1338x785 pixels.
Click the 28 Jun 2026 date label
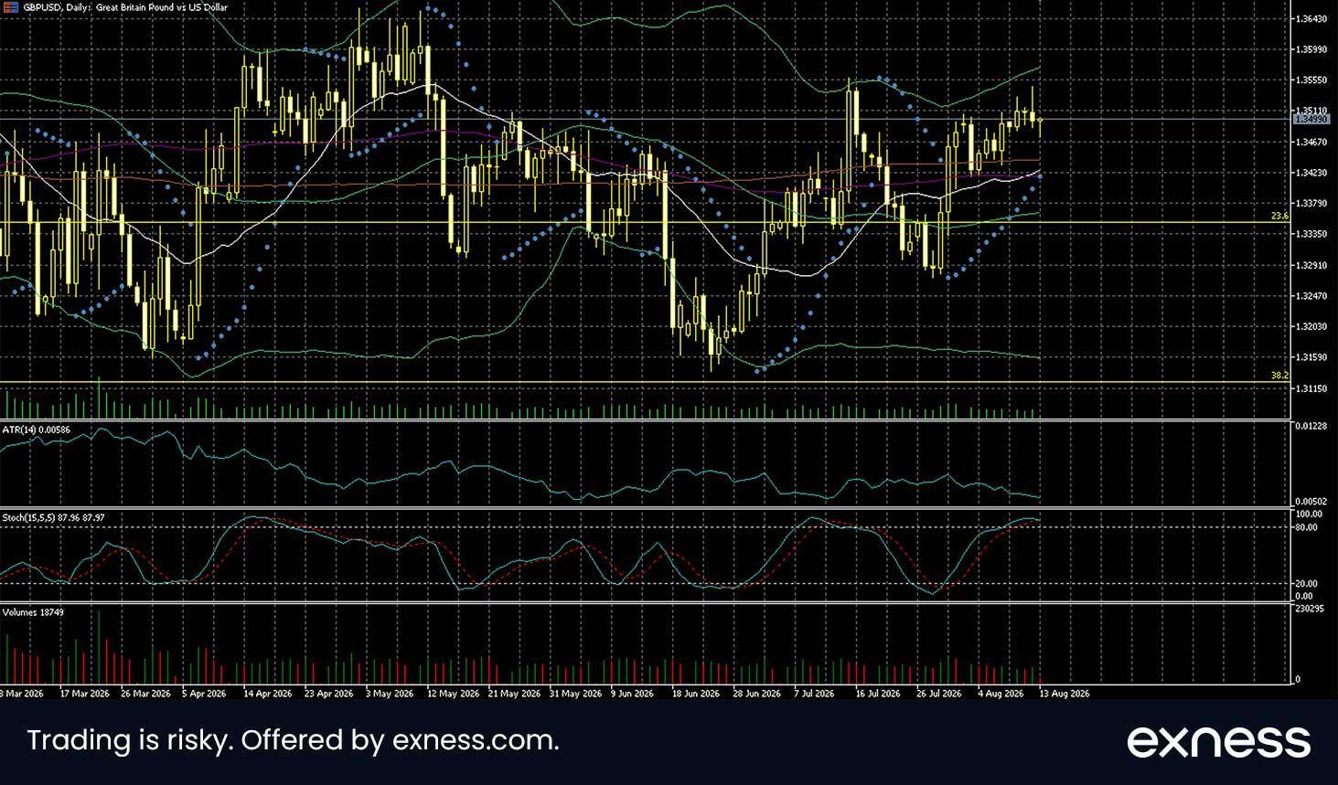pyautogui.click(x=756, y=694)
